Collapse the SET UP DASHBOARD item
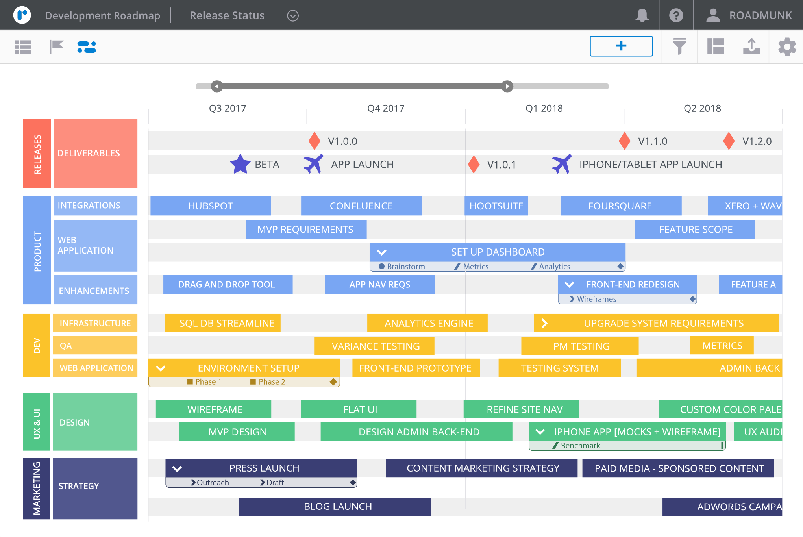Viewport: 803px width, 537px height. [381, 252]
